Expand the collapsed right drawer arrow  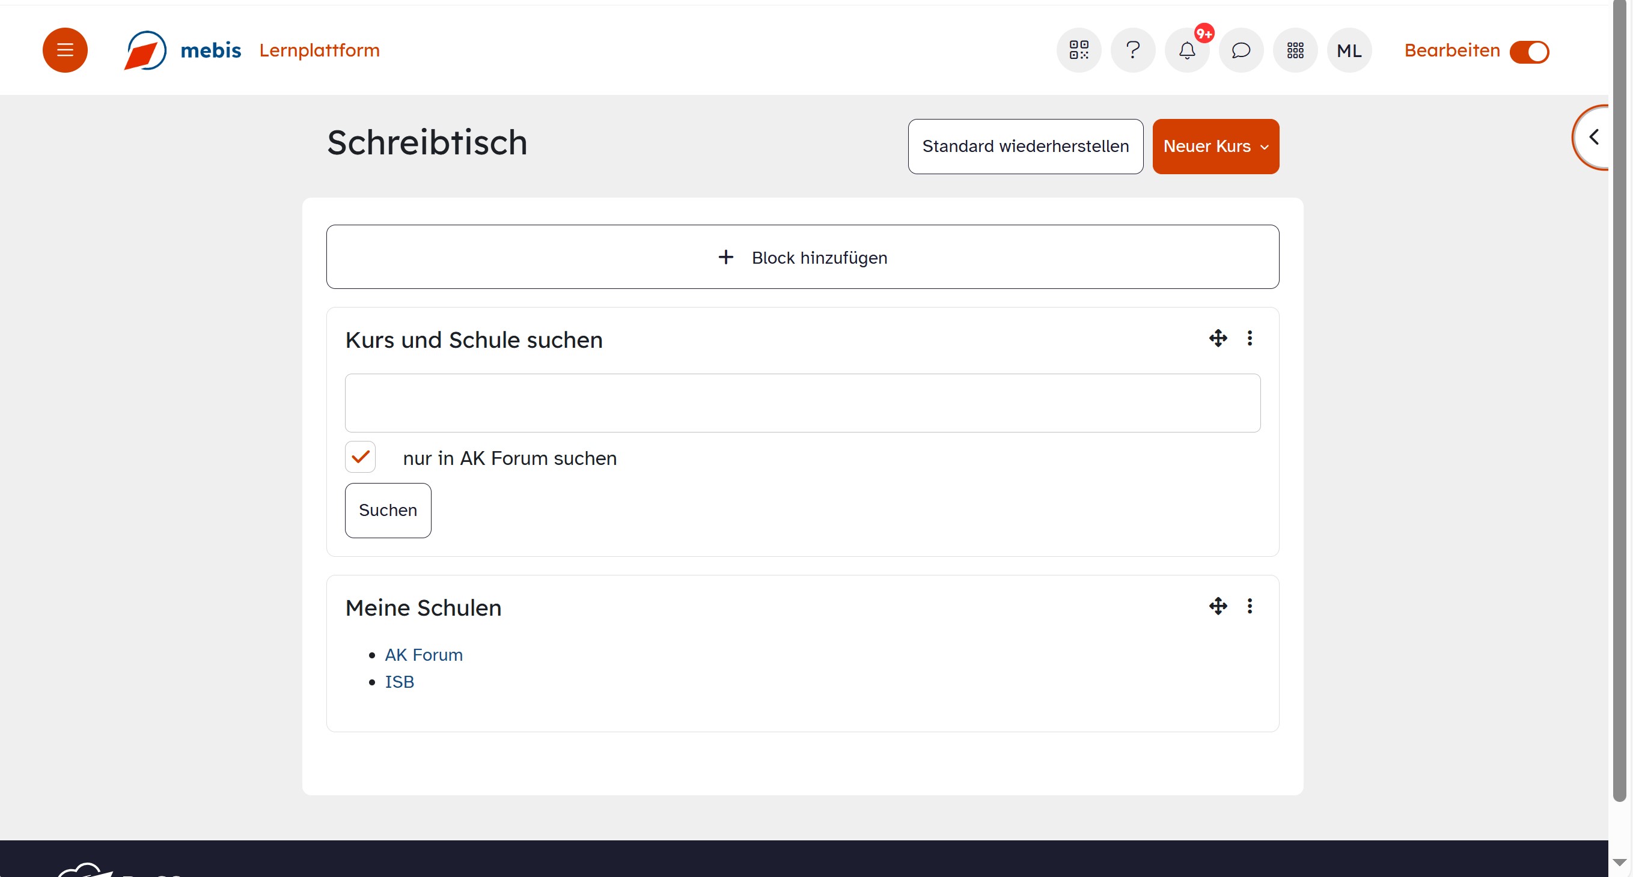click(1593, 137)
